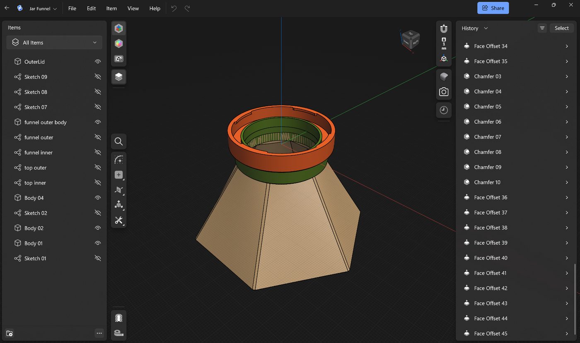This screenshot has width=580, height=343.
Task: Select Chamfer 05 in History
Action: tap(488, 107)
